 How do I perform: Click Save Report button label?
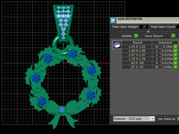tap(154, 36)
